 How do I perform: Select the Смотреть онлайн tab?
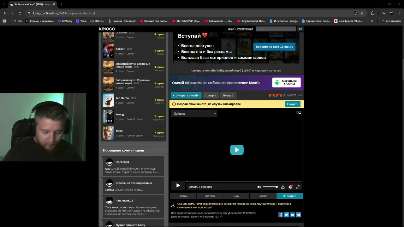[186, 96]
